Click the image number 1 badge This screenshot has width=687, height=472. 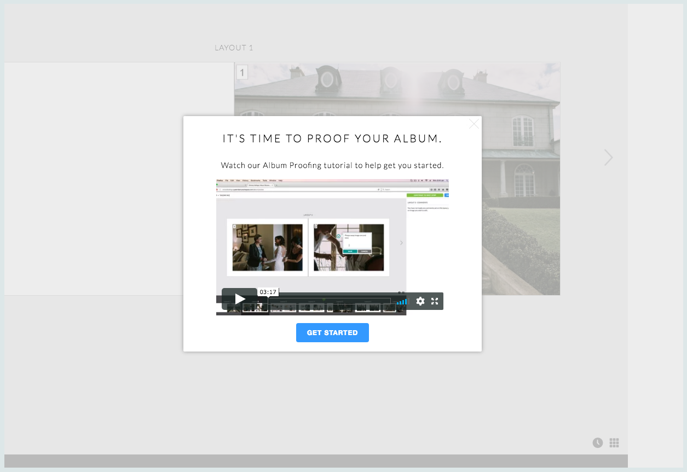[x=242, y=72]
